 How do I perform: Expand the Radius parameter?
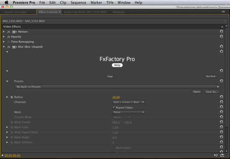click(7, 97)
